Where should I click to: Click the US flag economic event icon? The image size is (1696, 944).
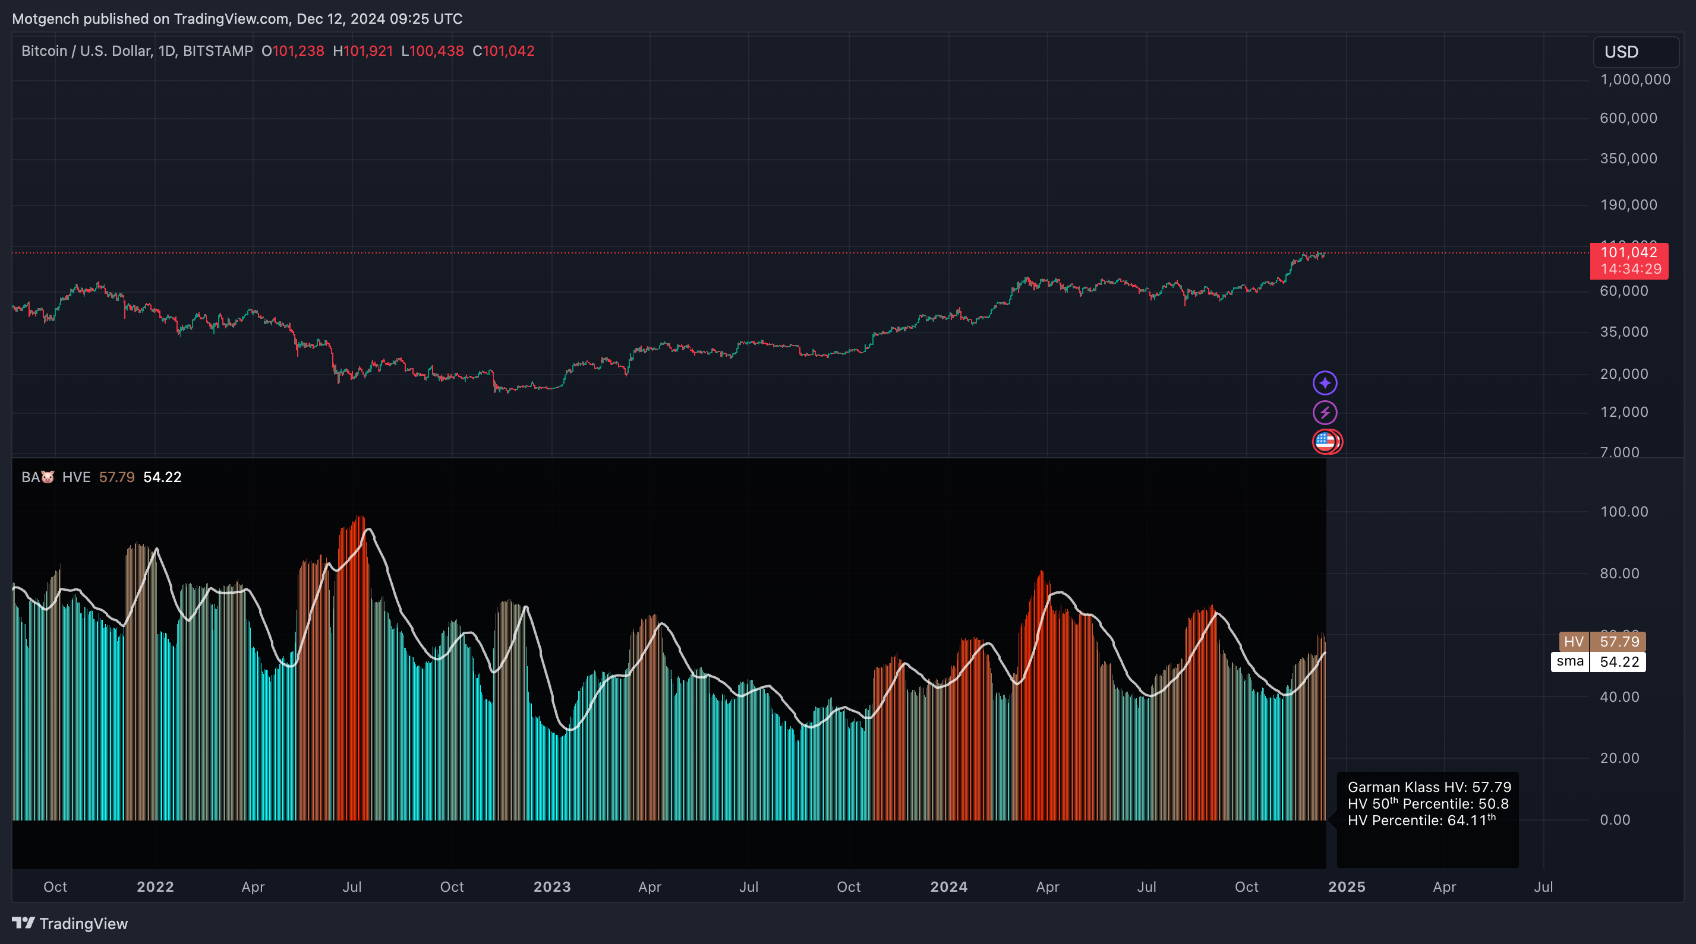(x=1326, y=441)
